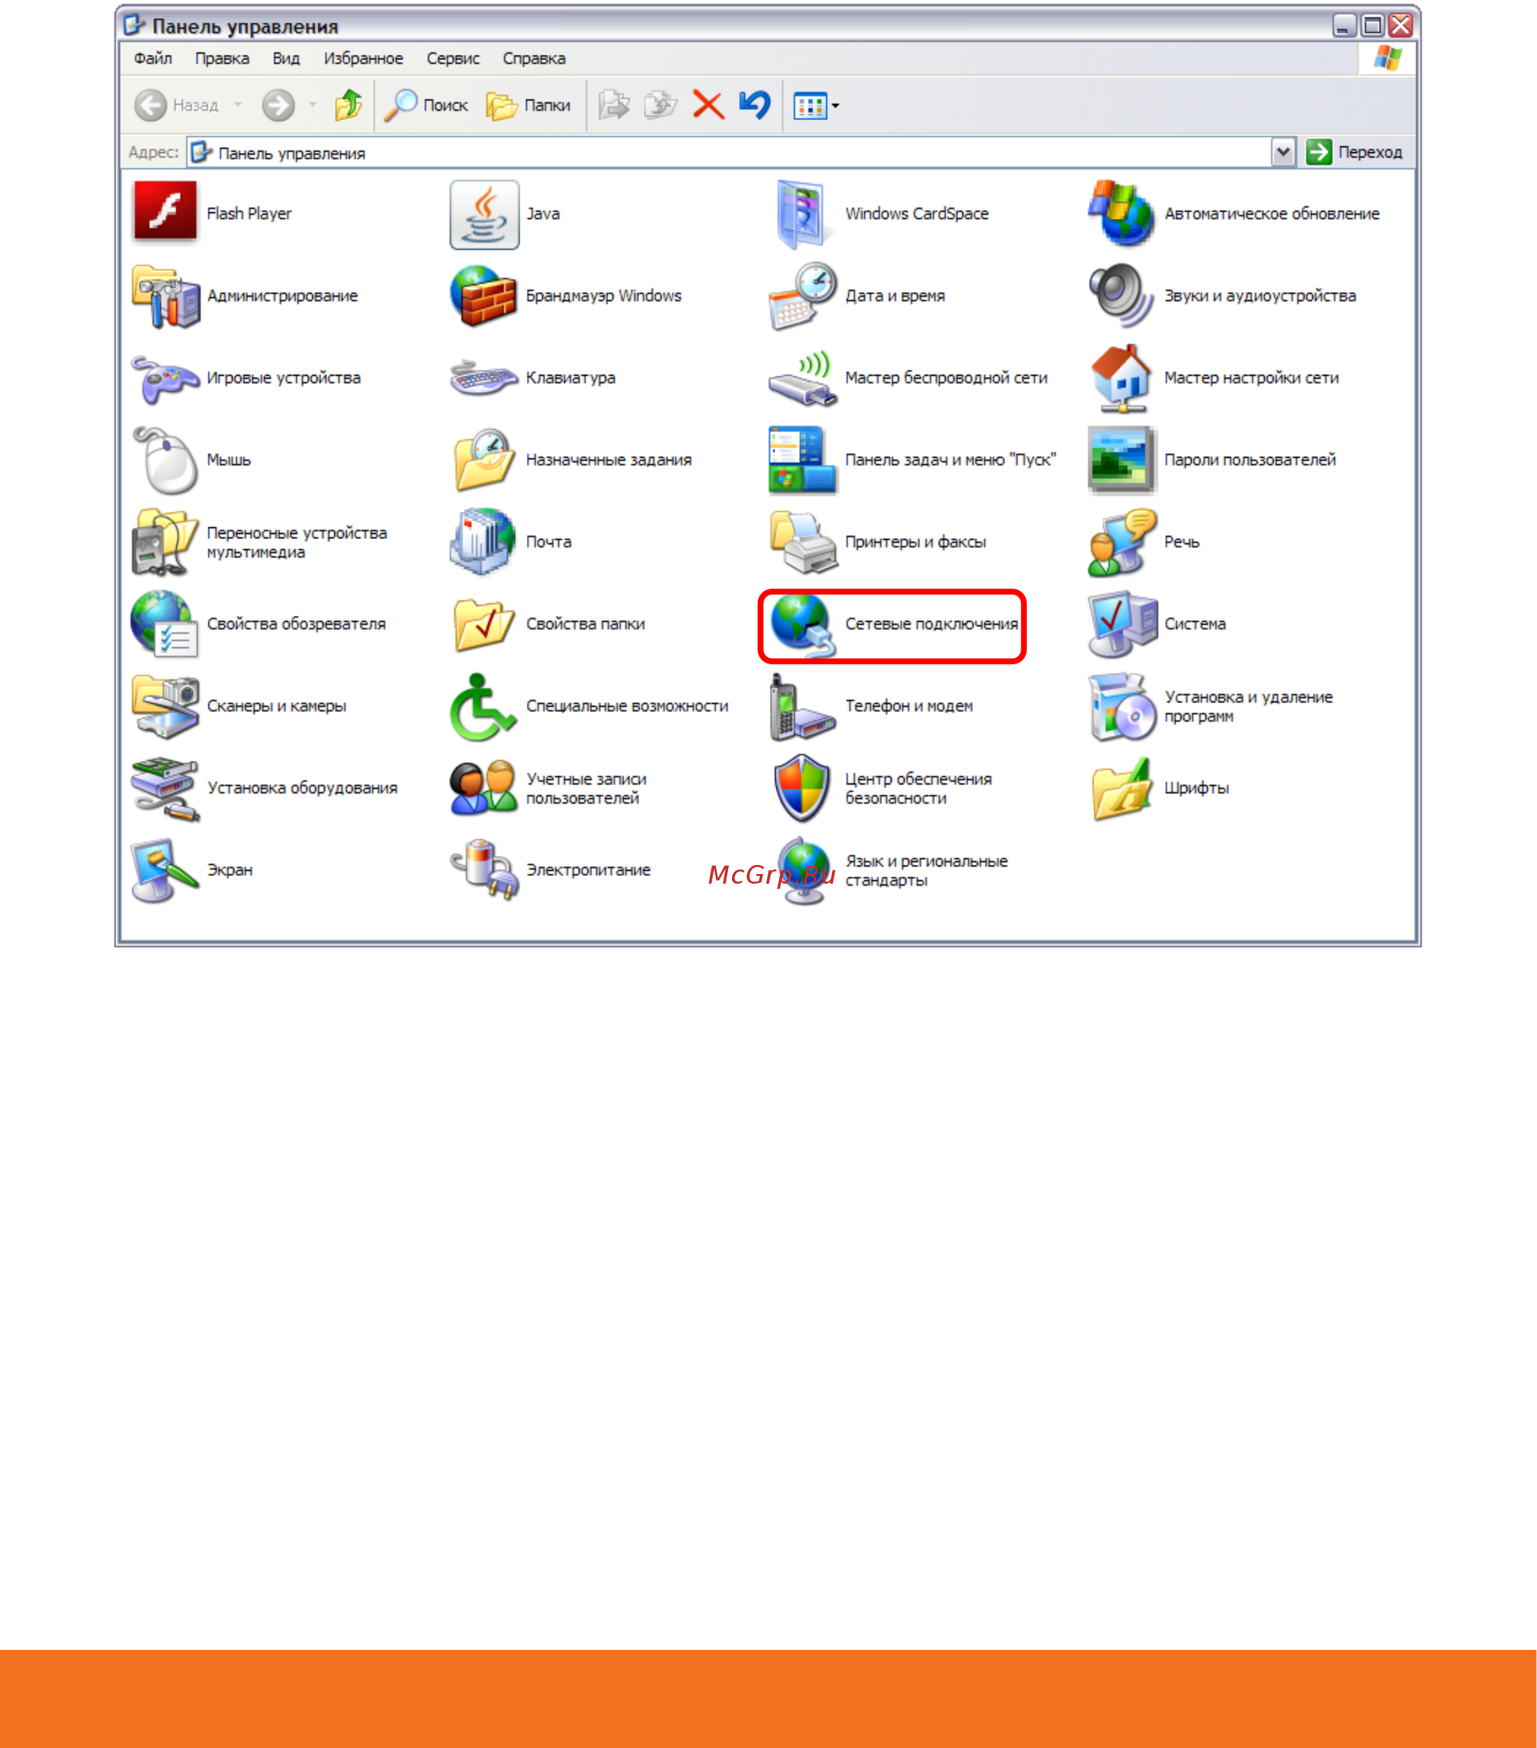1537x1748 pixels.
Task: Expand the forward button history dropdown arrow
Action: 313,105
